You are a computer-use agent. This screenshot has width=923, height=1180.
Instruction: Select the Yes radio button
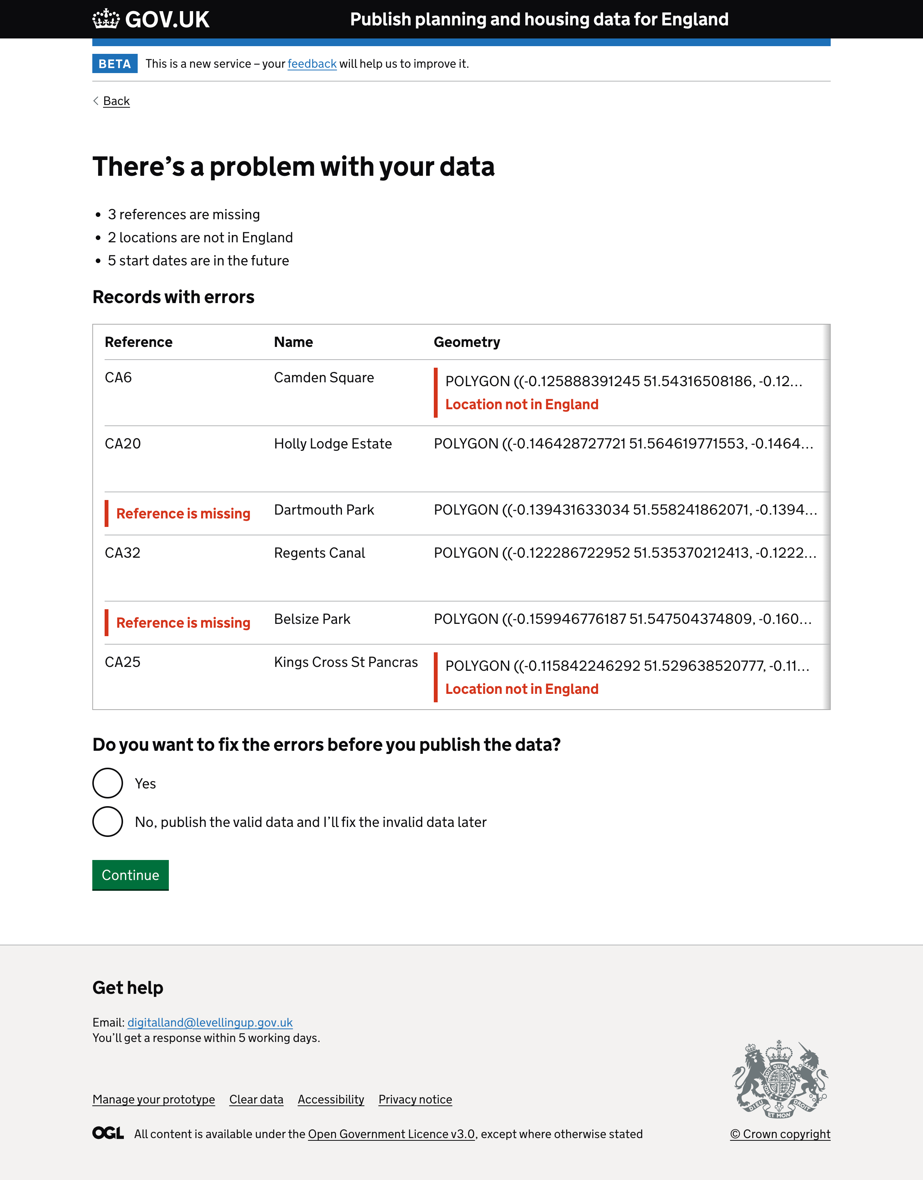(x=108, y=783)
